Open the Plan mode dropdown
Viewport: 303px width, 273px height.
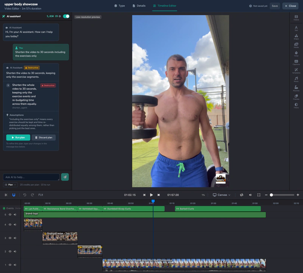[10, 185]
